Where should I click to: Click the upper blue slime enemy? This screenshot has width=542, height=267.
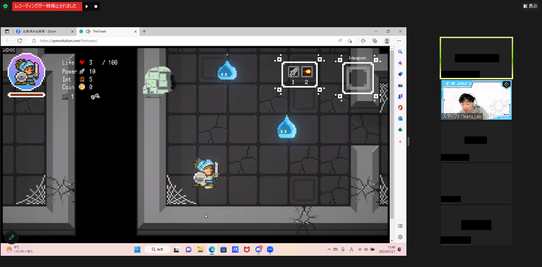[x=227, y=70]
